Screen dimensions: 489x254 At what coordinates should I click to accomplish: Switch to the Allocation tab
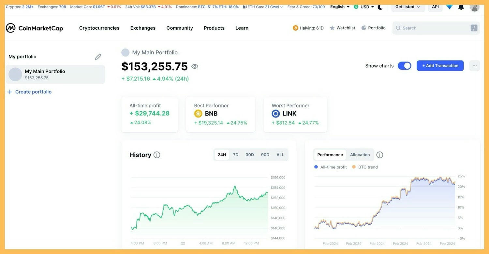click(x=360, y=155)
